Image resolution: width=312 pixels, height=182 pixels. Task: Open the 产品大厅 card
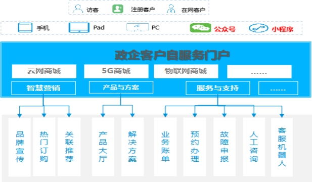pyautogui.click(x=103, y=147)
